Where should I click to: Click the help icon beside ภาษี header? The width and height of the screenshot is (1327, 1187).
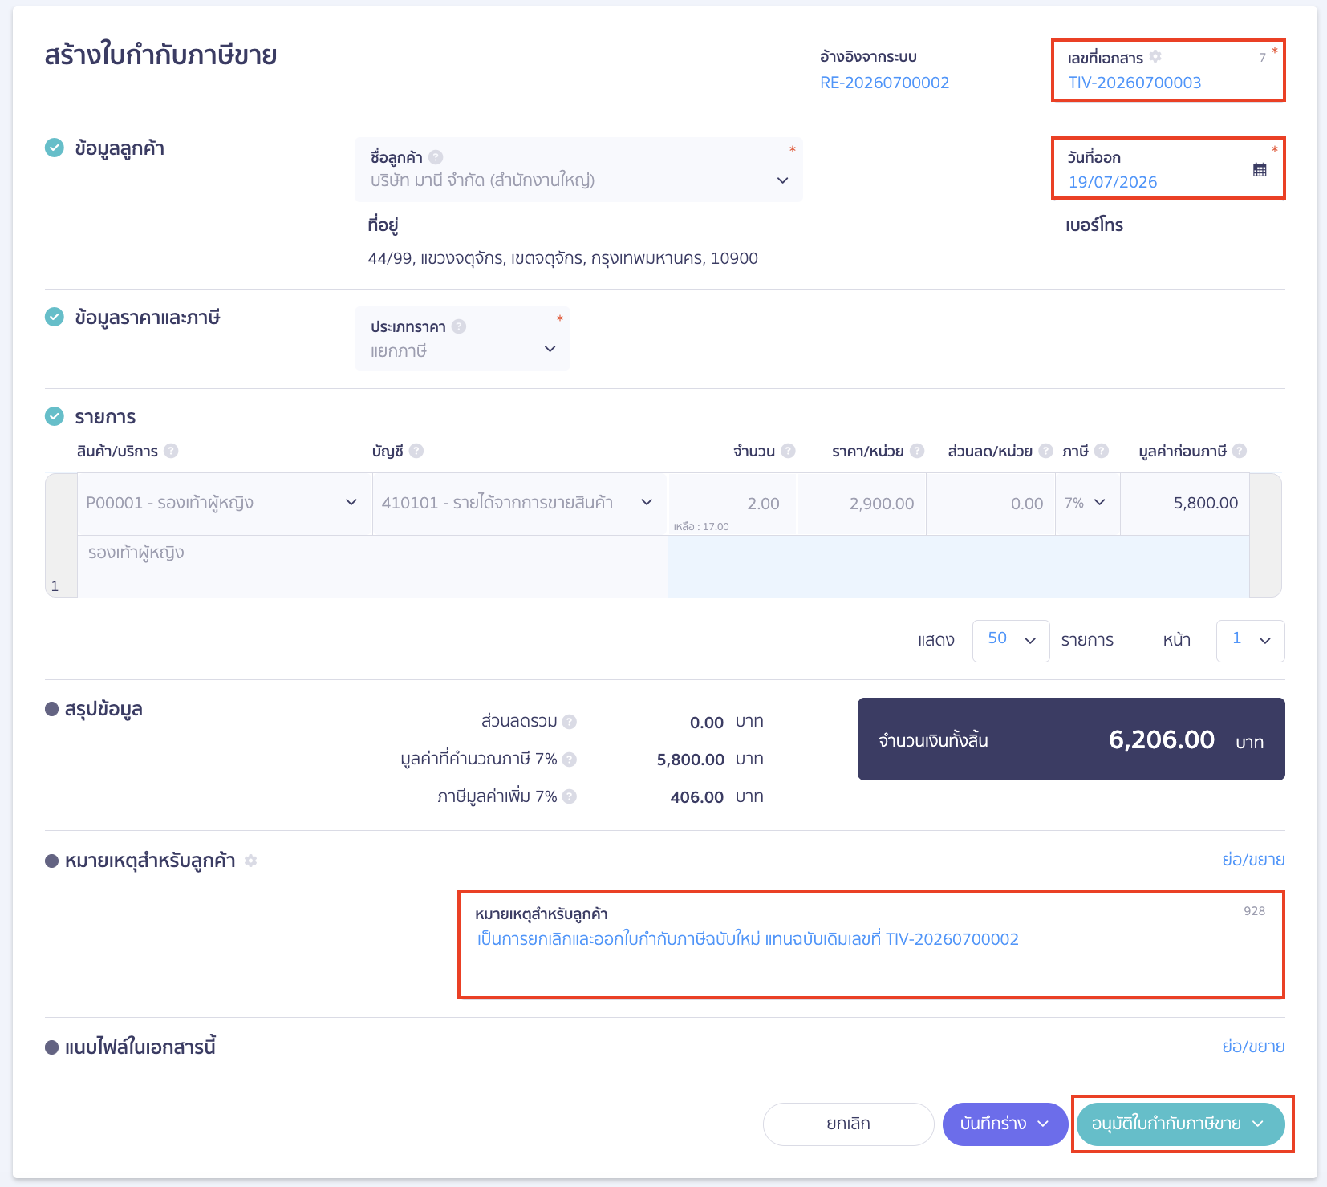(1102, 451)
